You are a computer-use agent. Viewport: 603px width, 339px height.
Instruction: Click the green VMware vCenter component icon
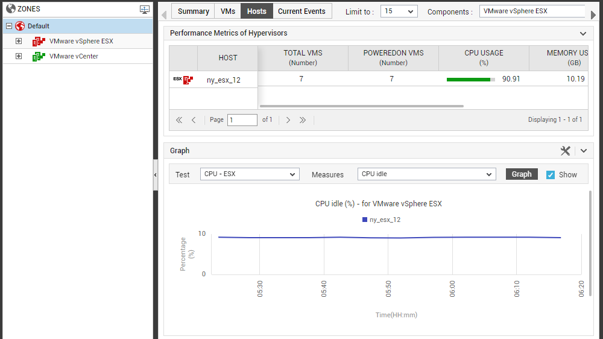39,57
